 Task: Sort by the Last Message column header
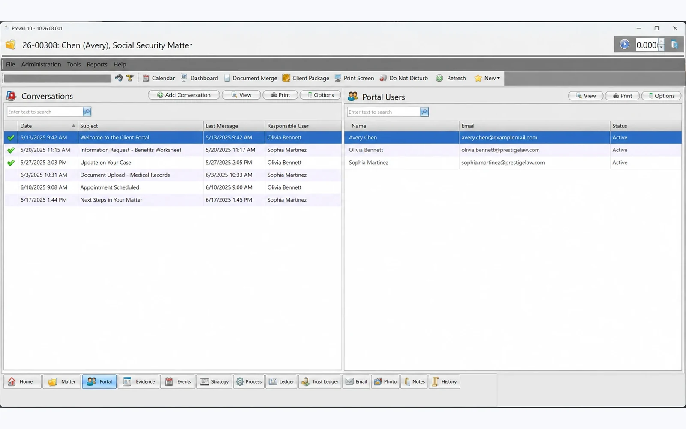(x=234, y=126)
